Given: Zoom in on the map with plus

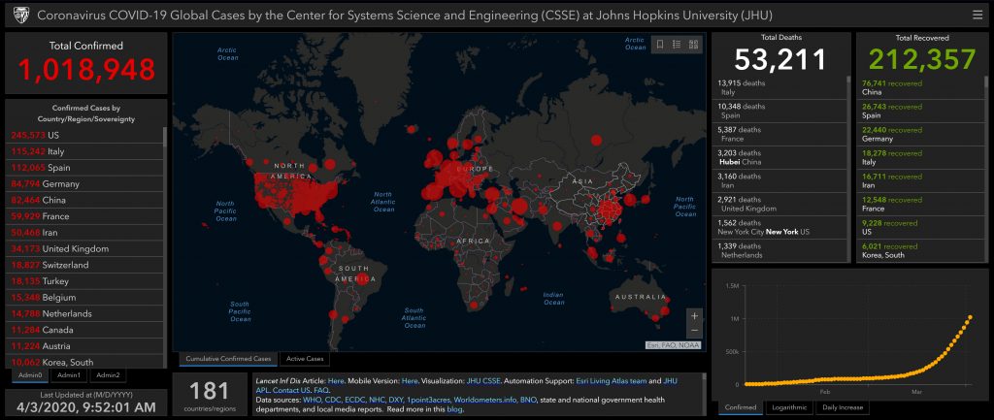Looking at the screenshot, I should (x=695, y=315).
